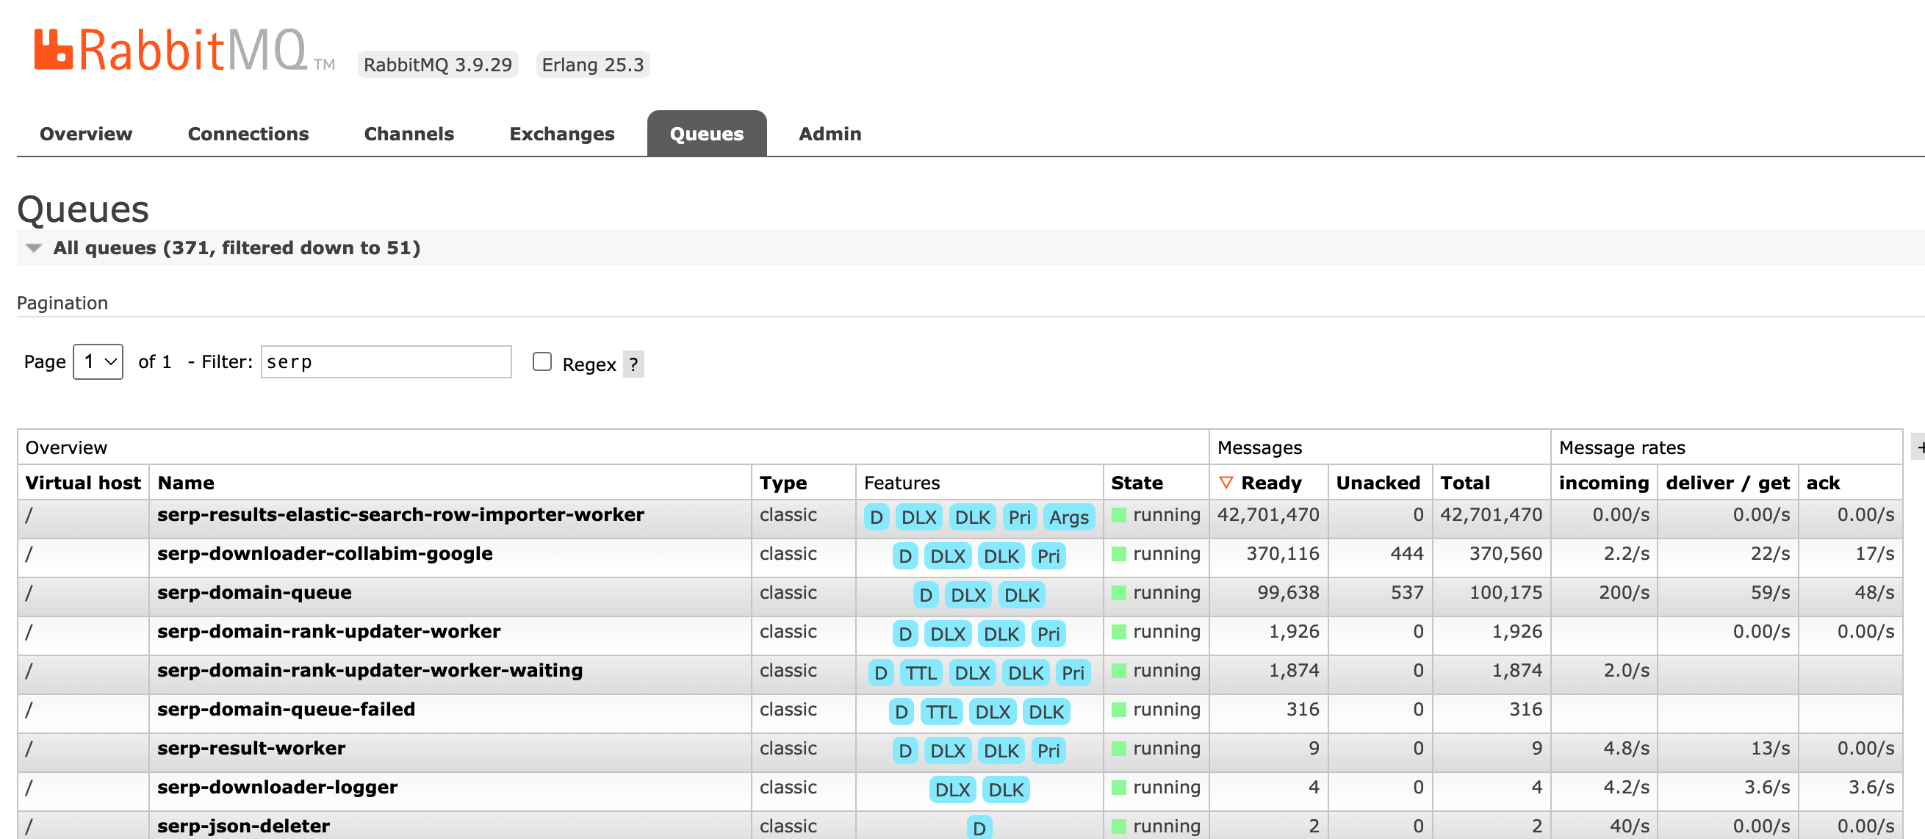Screen dimensions: 1925x839
Task: Click Pri badge on row-importer-worker row
Action: point(1019,517)
